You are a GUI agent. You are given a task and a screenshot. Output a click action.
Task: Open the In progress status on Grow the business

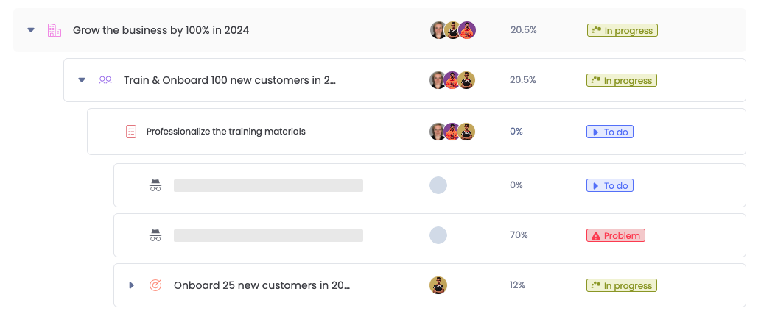pyautogui.click(x=622, y=30)
